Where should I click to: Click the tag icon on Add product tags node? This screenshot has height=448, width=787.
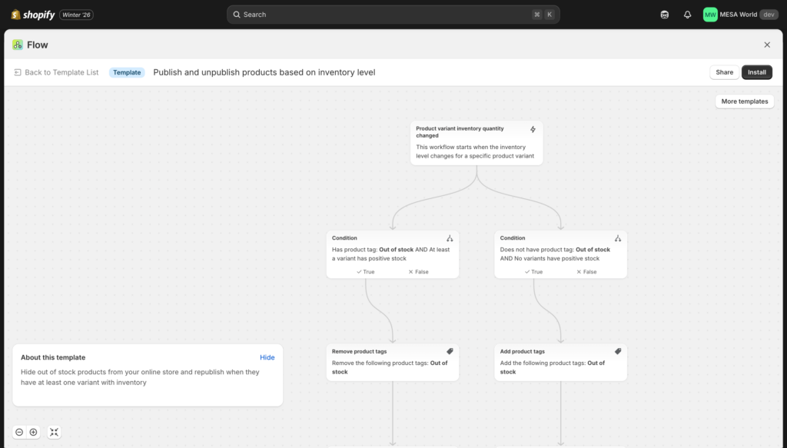tap(619, 350)
